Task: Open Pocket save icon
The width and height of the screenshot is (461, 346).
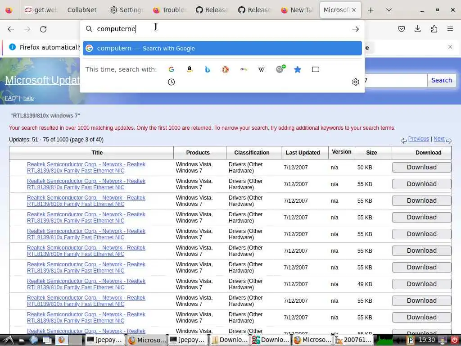Action: pyautogui.click(x=401, y=29)
